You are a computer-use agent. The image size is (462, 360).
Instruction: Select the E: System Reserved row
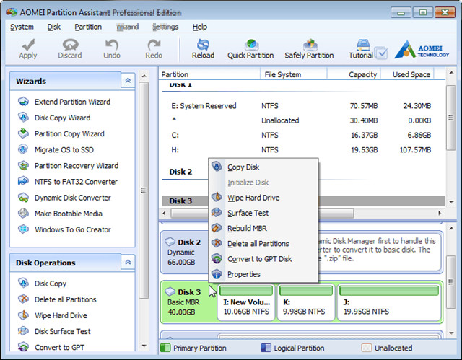click(x=303, y=105)
